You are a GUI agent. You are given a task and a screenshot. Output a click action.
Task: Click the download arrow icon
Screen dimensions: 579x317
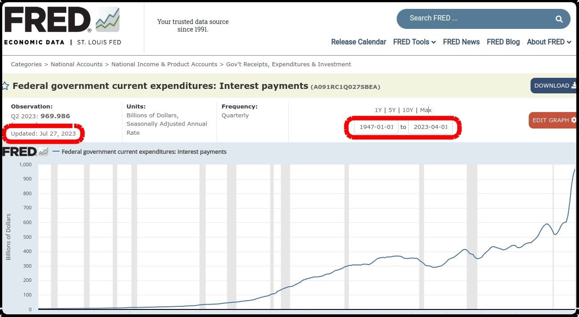pos(574,85)
